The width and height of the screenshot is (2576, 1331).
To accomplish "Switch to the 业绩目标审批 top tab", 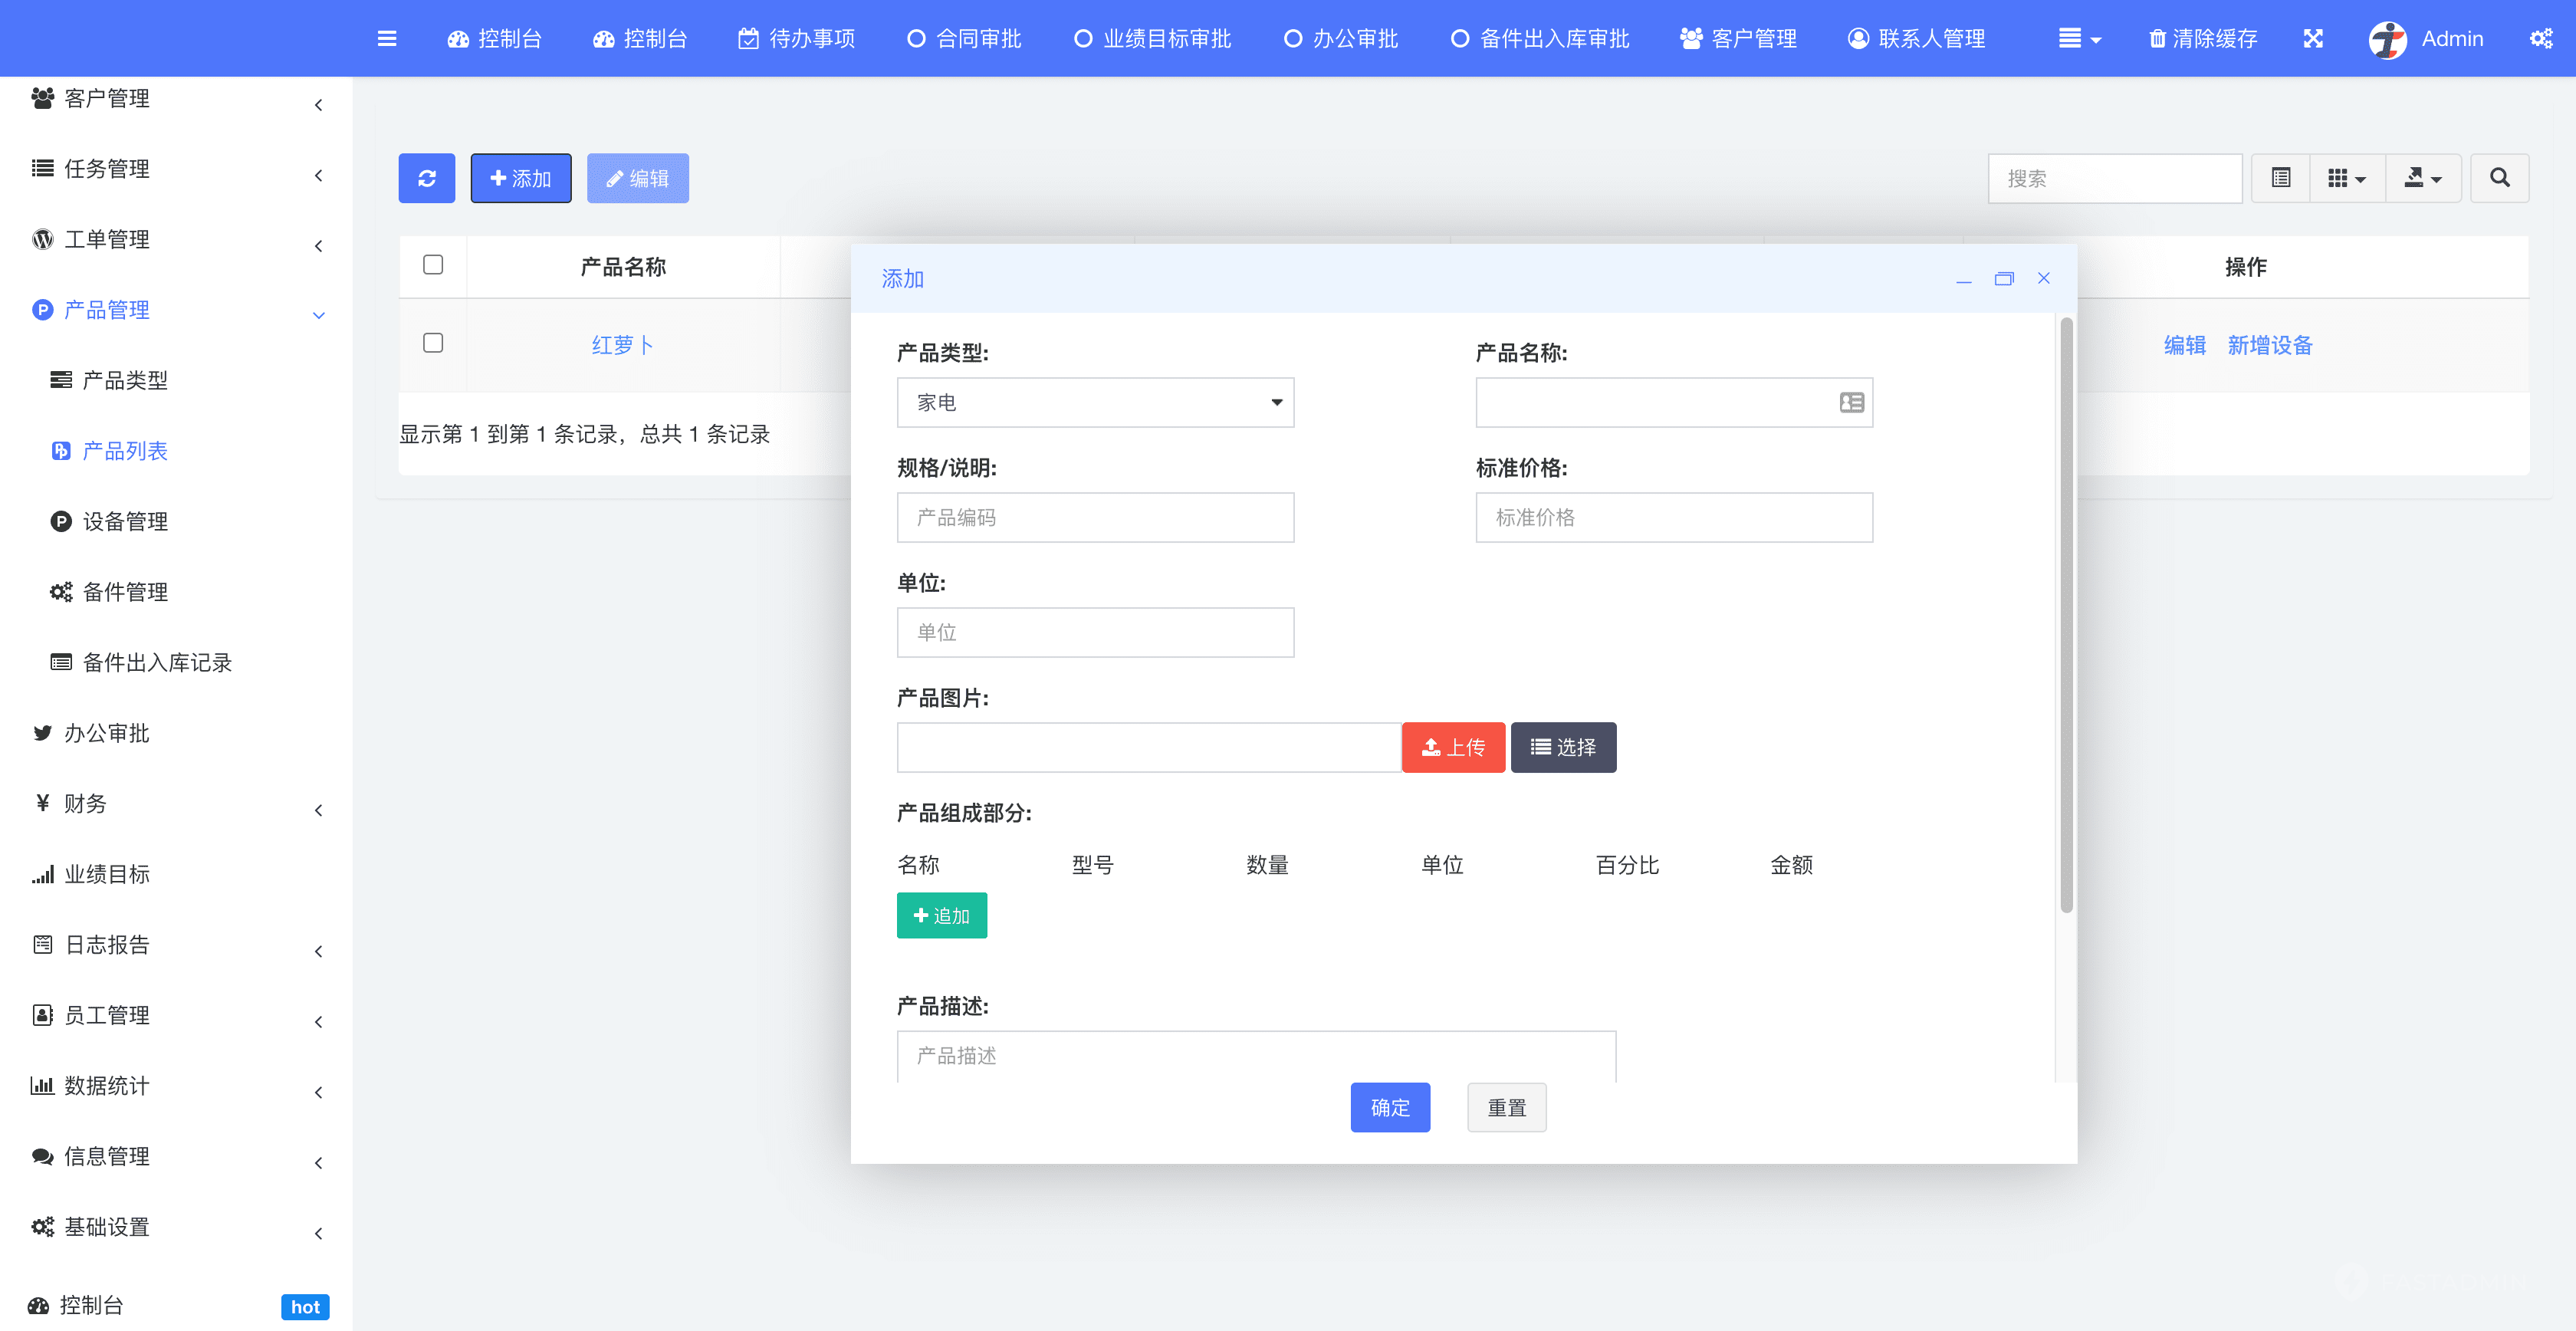I will [1152, 39].
